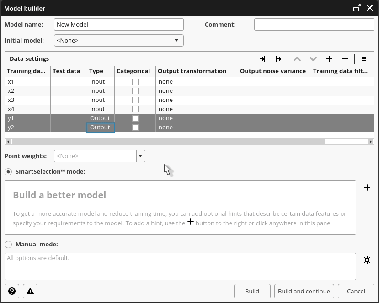The height and width of the screenshot is (303, 379).
Task: Click the Test data column header
Action: [69, 71]
